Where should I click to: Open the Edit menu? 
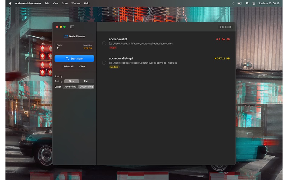coord(47,3)
